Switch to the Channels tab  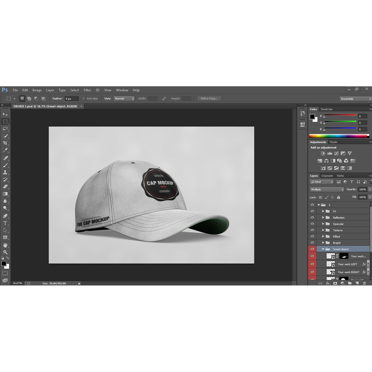327,176
